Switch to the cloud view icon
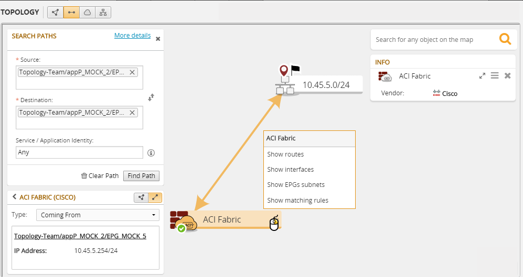Image resolution: width=523 pixels, height=277 pixels. [87, 12]
